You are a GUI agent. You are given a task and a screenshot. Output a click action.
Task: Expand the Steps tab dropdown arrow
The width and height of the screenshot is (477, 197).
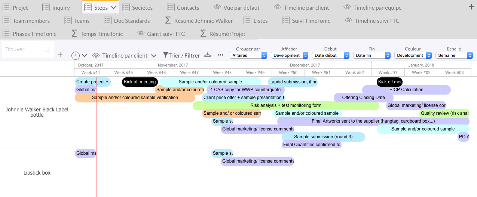[x=114, y=7]
